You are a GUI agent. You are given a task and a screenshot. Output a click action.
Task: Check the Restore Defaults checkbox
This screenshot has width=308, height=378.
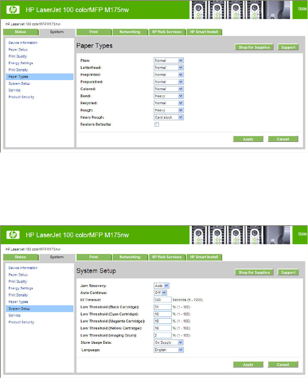(x=157, y=124)
